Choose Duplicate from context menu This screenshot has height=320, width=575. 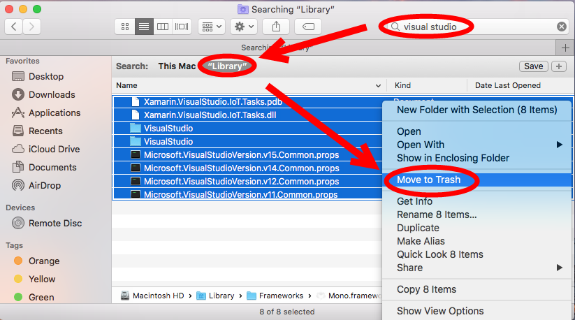click(x=476, y=228)
